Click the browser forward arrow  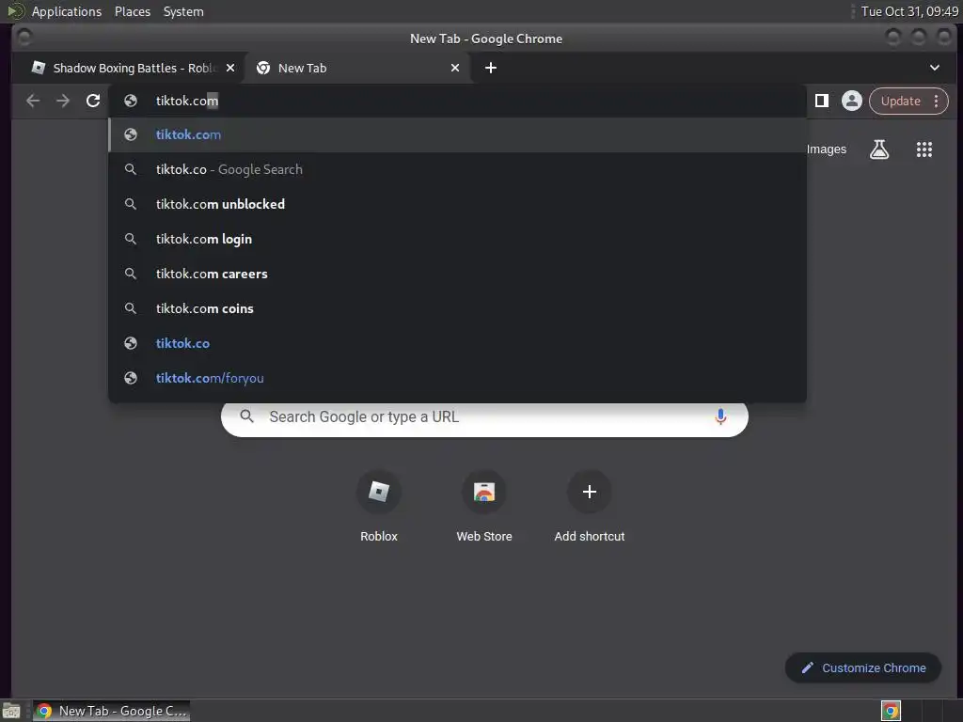coord(63,101)
